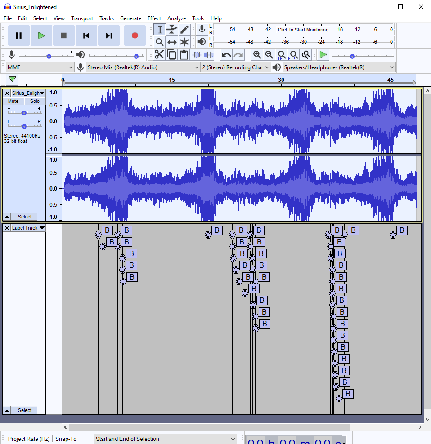Undo the last action

[x=226, y=54]
